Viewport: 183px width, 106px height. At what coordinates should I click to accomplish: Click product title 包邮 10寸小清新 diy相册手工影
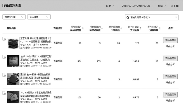click(x=36, y=58)
